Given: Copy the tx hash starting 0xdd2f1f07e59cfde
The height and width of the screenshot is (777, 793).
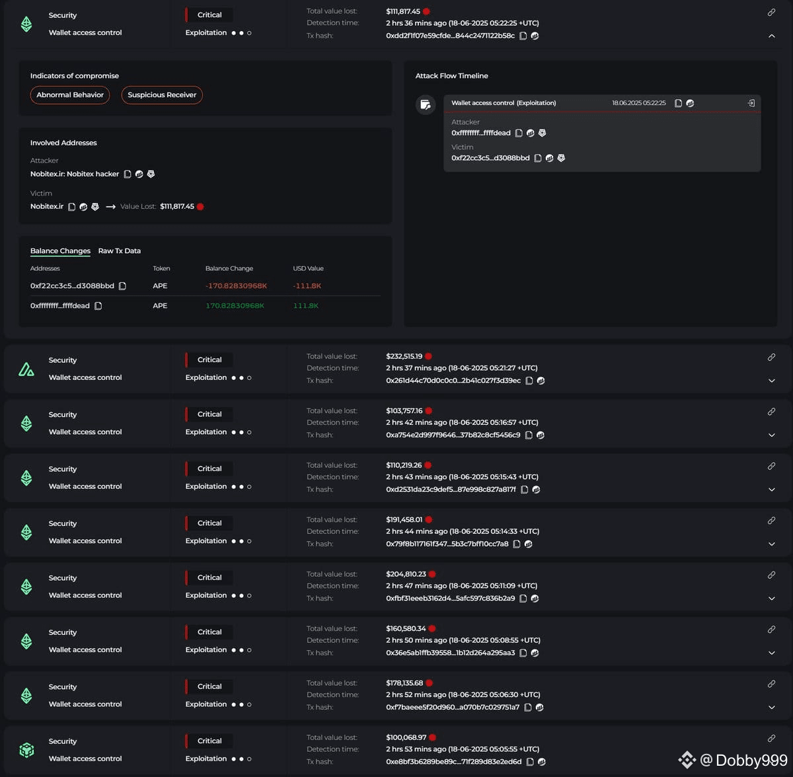Looking at the screenshot, I should [x=523, y=36].
